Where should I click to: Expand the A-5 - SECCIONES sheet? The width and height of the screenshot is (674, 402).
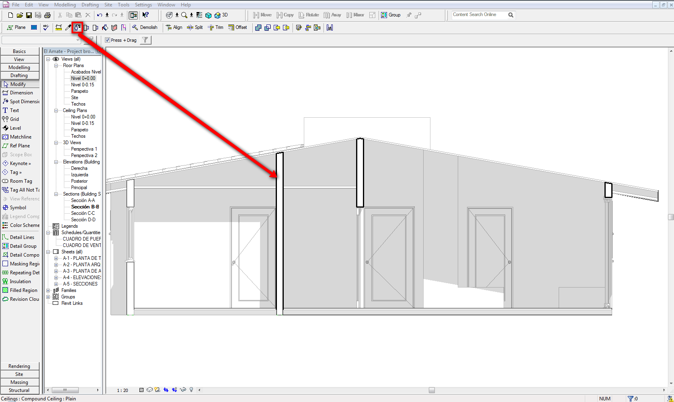[56, 284]
